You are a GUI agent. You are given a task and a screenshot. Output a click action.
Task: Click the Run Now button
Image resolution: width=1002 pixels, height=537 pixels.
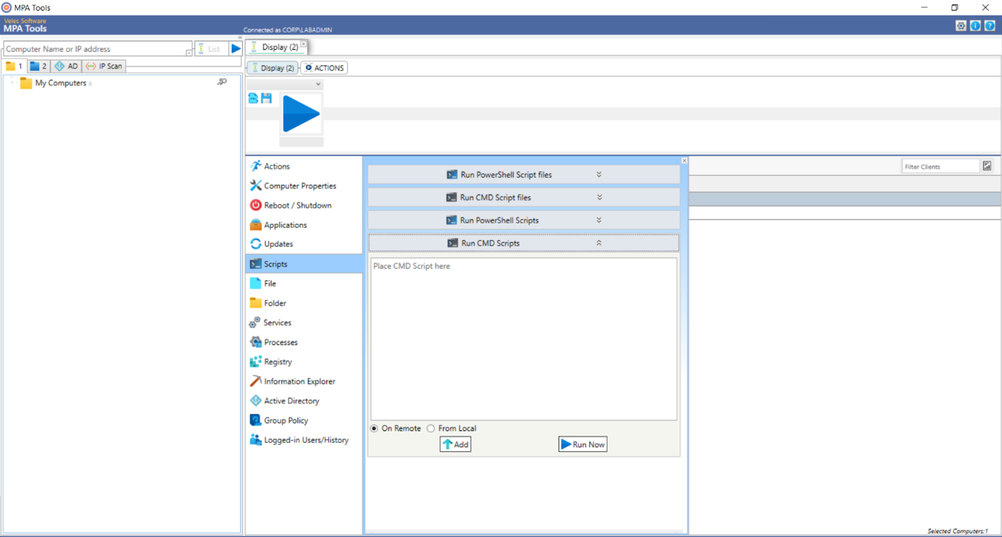[583, 444]
